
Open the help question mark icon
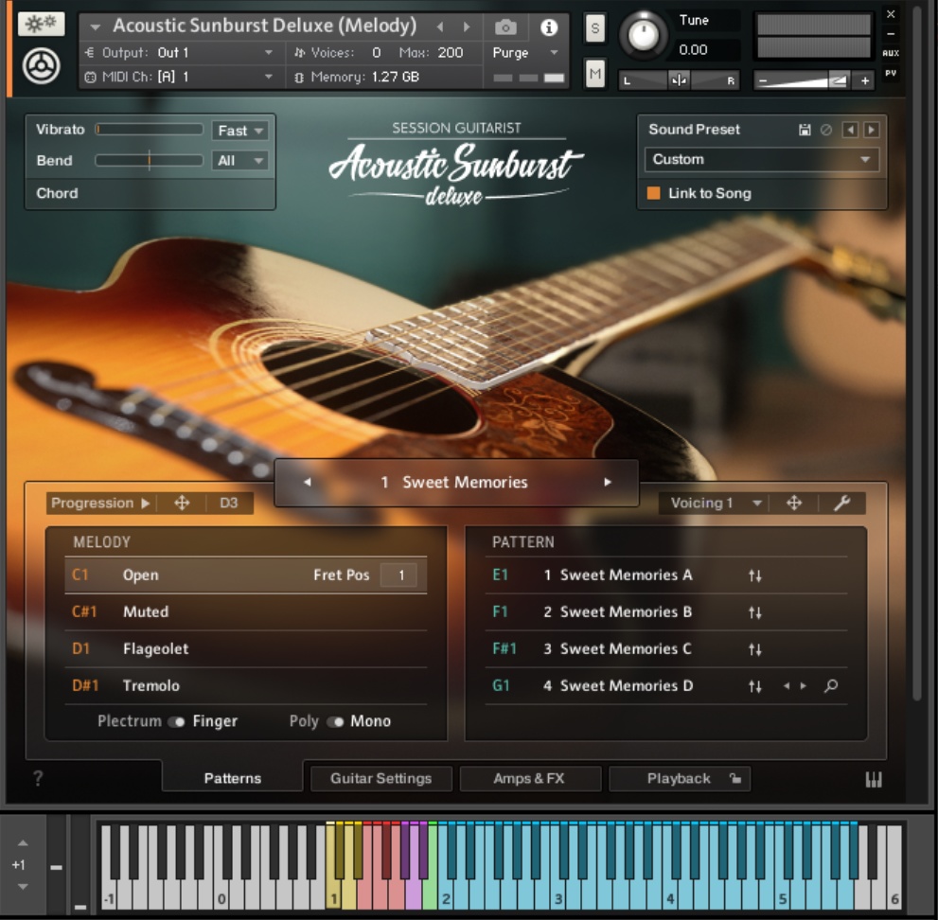click(38, 778)
